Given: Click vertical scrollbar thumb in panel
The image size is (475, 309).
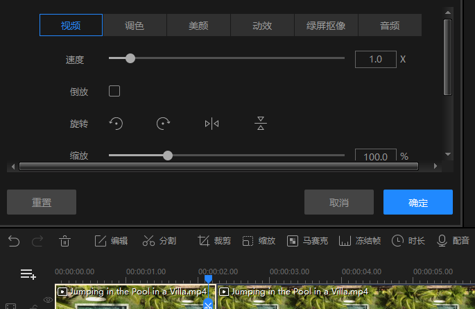Looking at the screenshot, I should click(447, 58).
